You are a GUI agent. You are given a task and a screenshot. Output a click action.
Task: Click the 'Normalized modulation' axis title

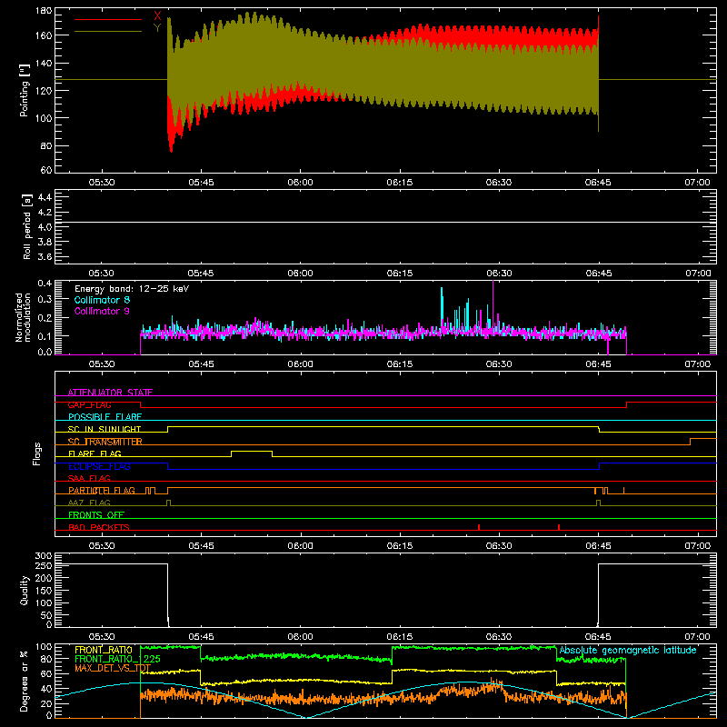[23, 317]
